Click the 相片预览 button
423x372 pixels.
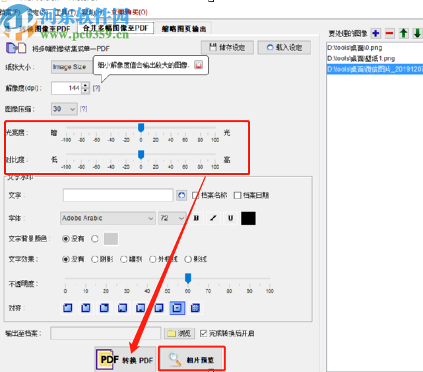191,359
